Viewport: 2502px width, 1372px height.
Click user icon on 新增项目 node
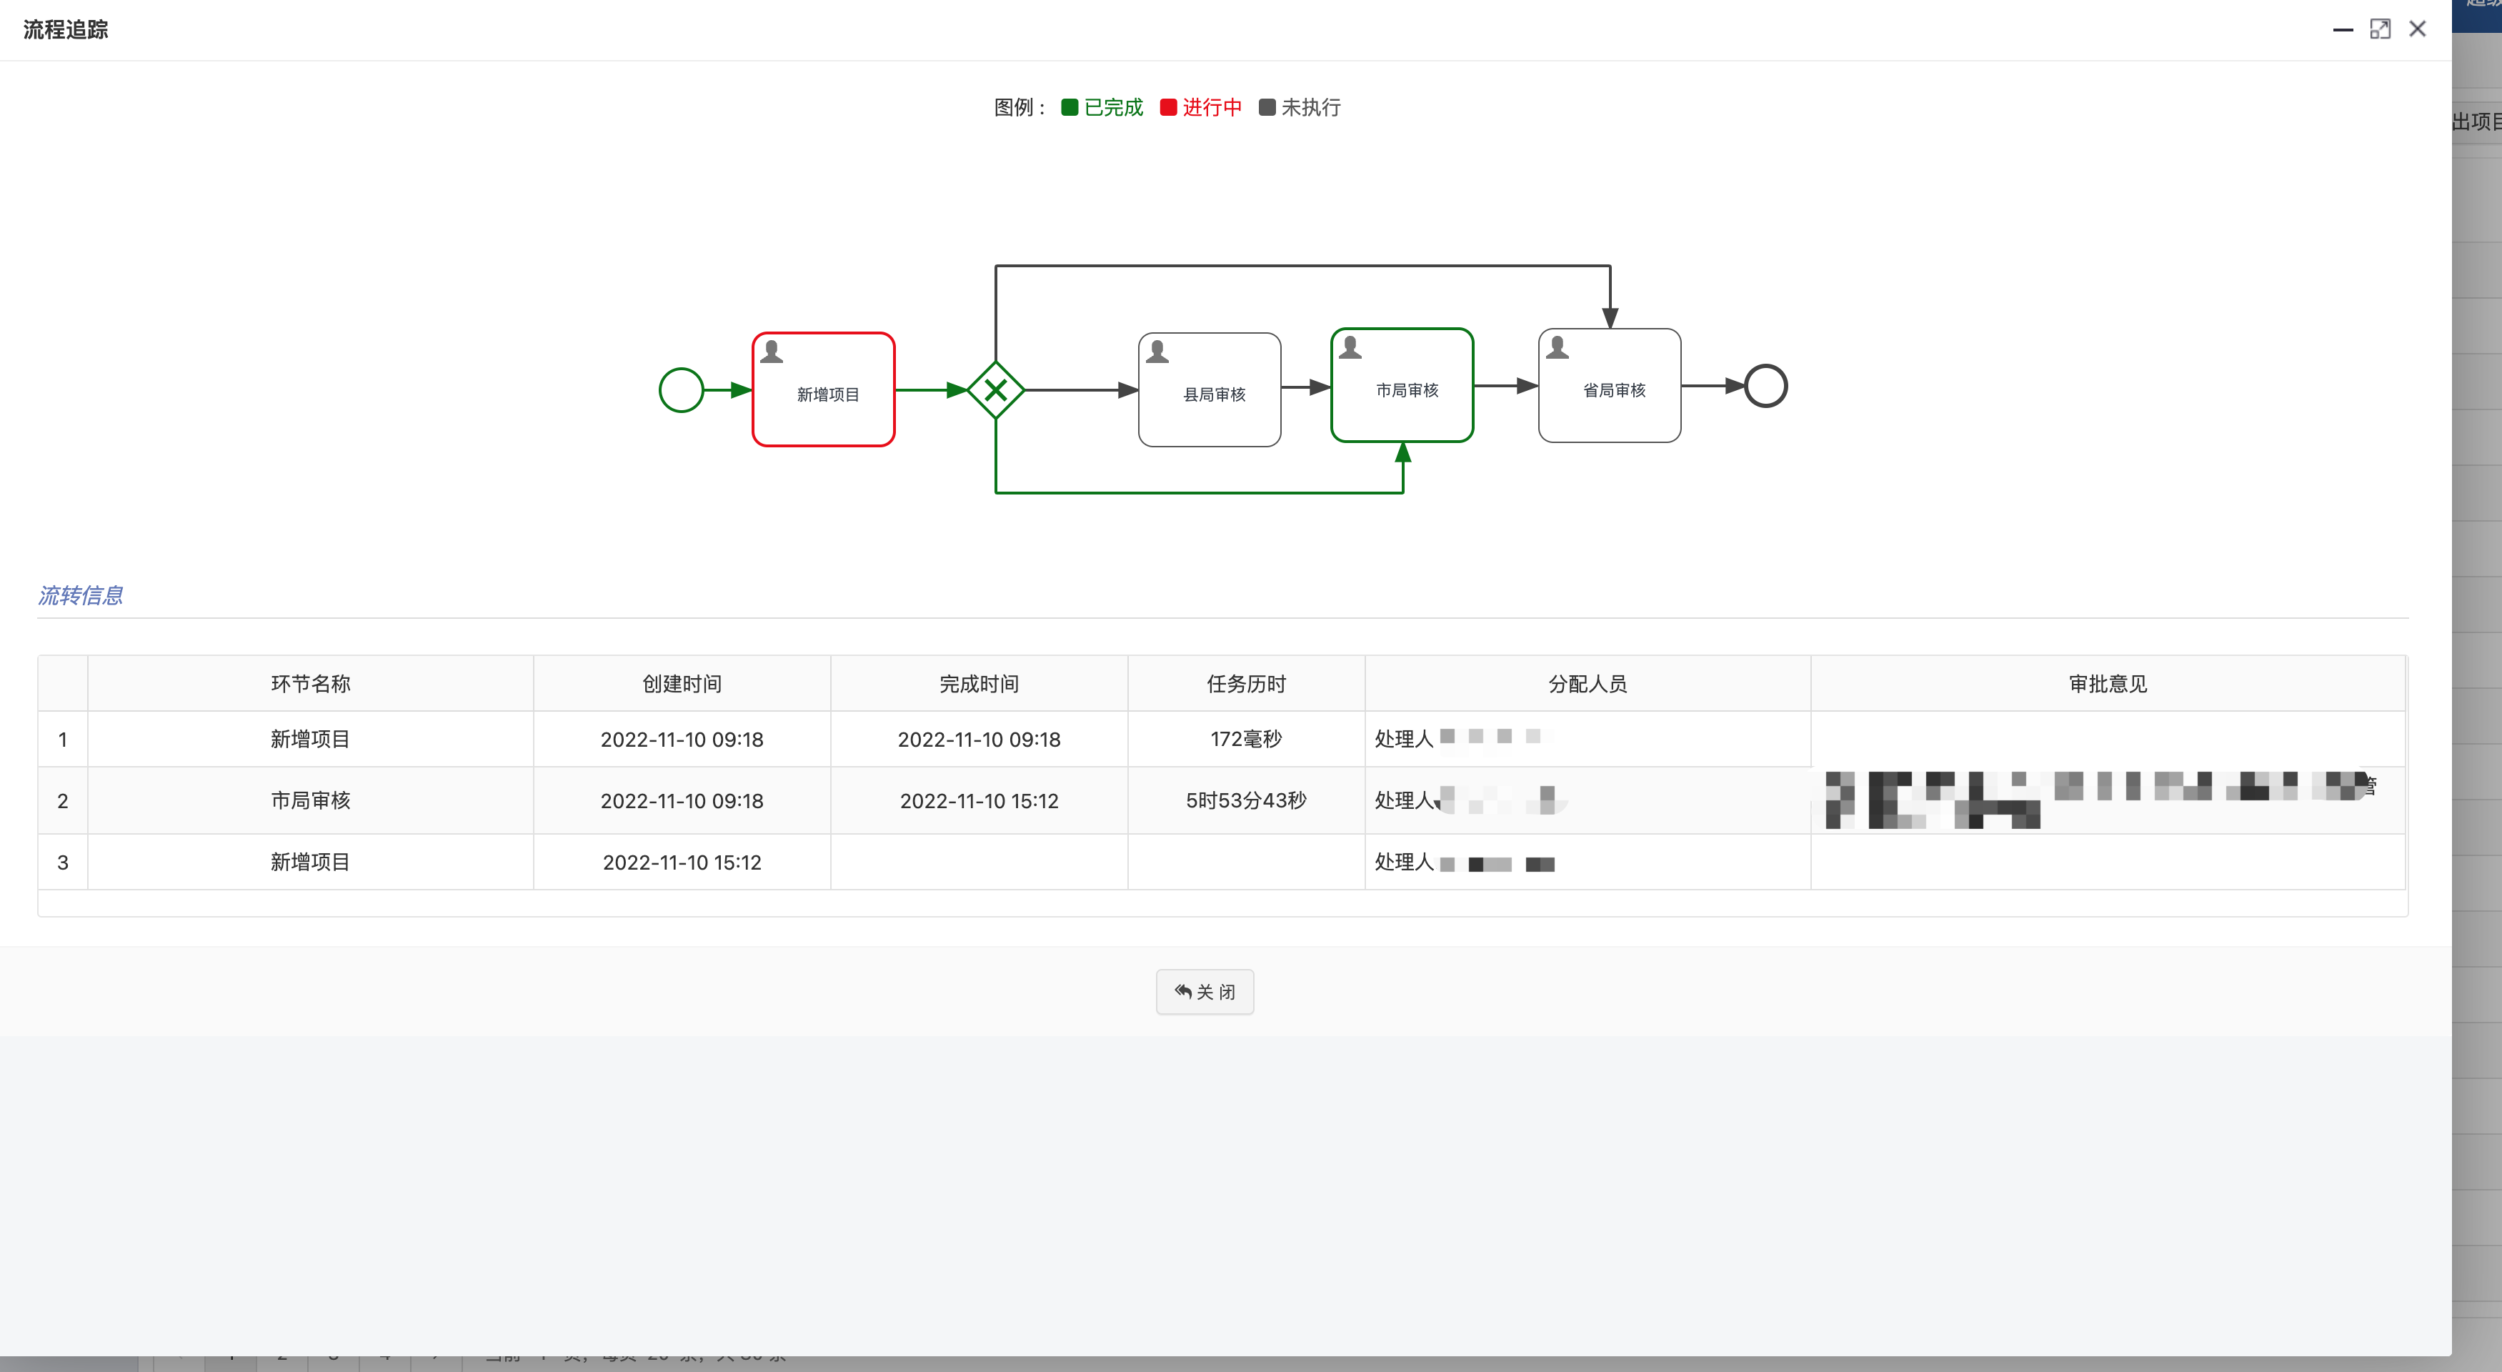coord(772,351)
